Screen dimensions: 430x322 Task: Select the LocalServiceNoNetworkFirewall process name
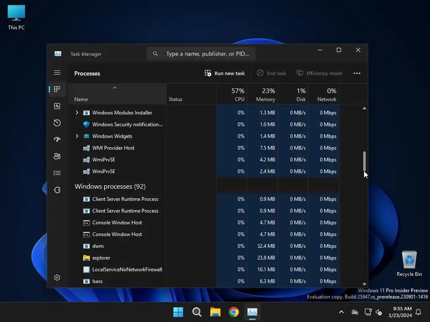[x=127, y=270]
